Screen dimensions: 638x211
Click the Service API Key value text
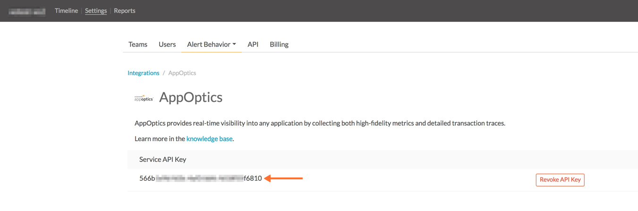pos(200,178)
